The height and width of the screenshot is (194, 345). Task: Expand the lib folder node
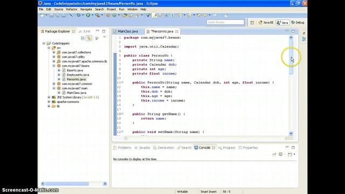49,106
